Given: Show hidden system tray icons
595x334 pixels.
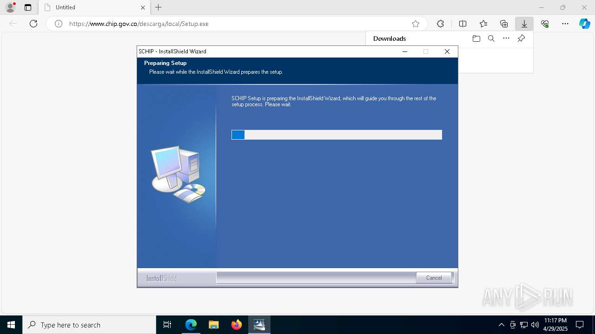Looking at the screenshot, I should click(501, 325).
